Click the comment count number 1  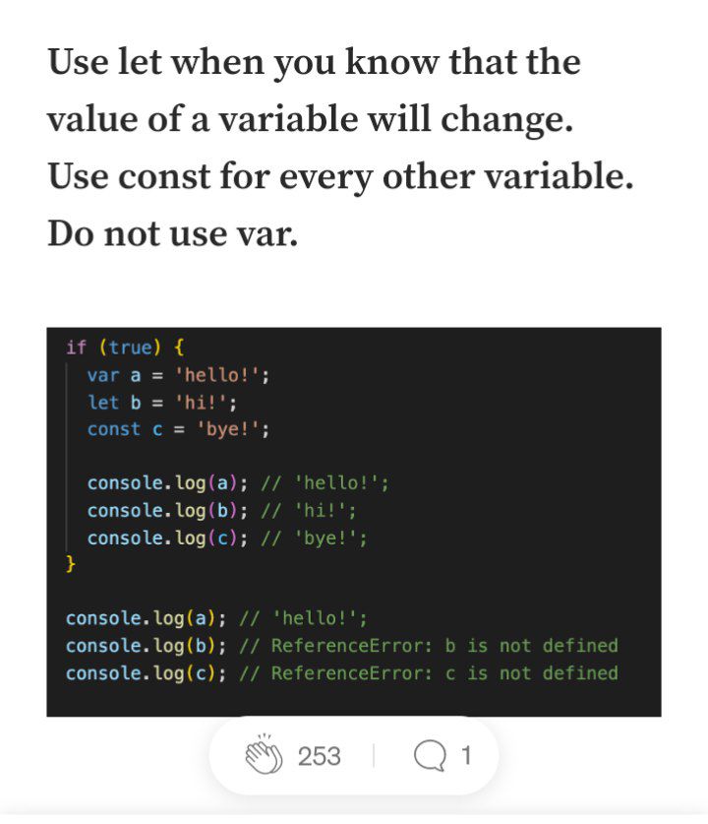466,756
